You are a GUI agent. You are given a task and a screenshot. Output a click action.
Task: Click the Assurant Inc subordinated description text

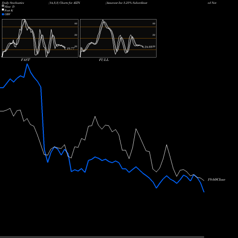coord(127,3)
